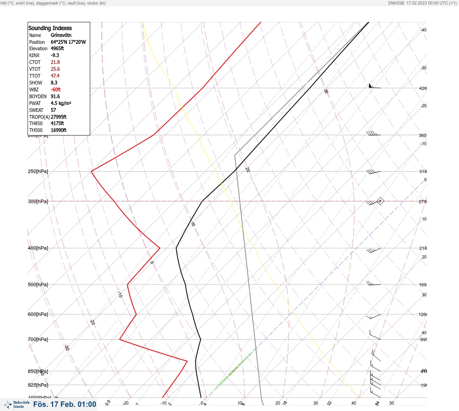Click the SWEAT value 57
This screenshot has width=459, height=411.
coord(53,110)
